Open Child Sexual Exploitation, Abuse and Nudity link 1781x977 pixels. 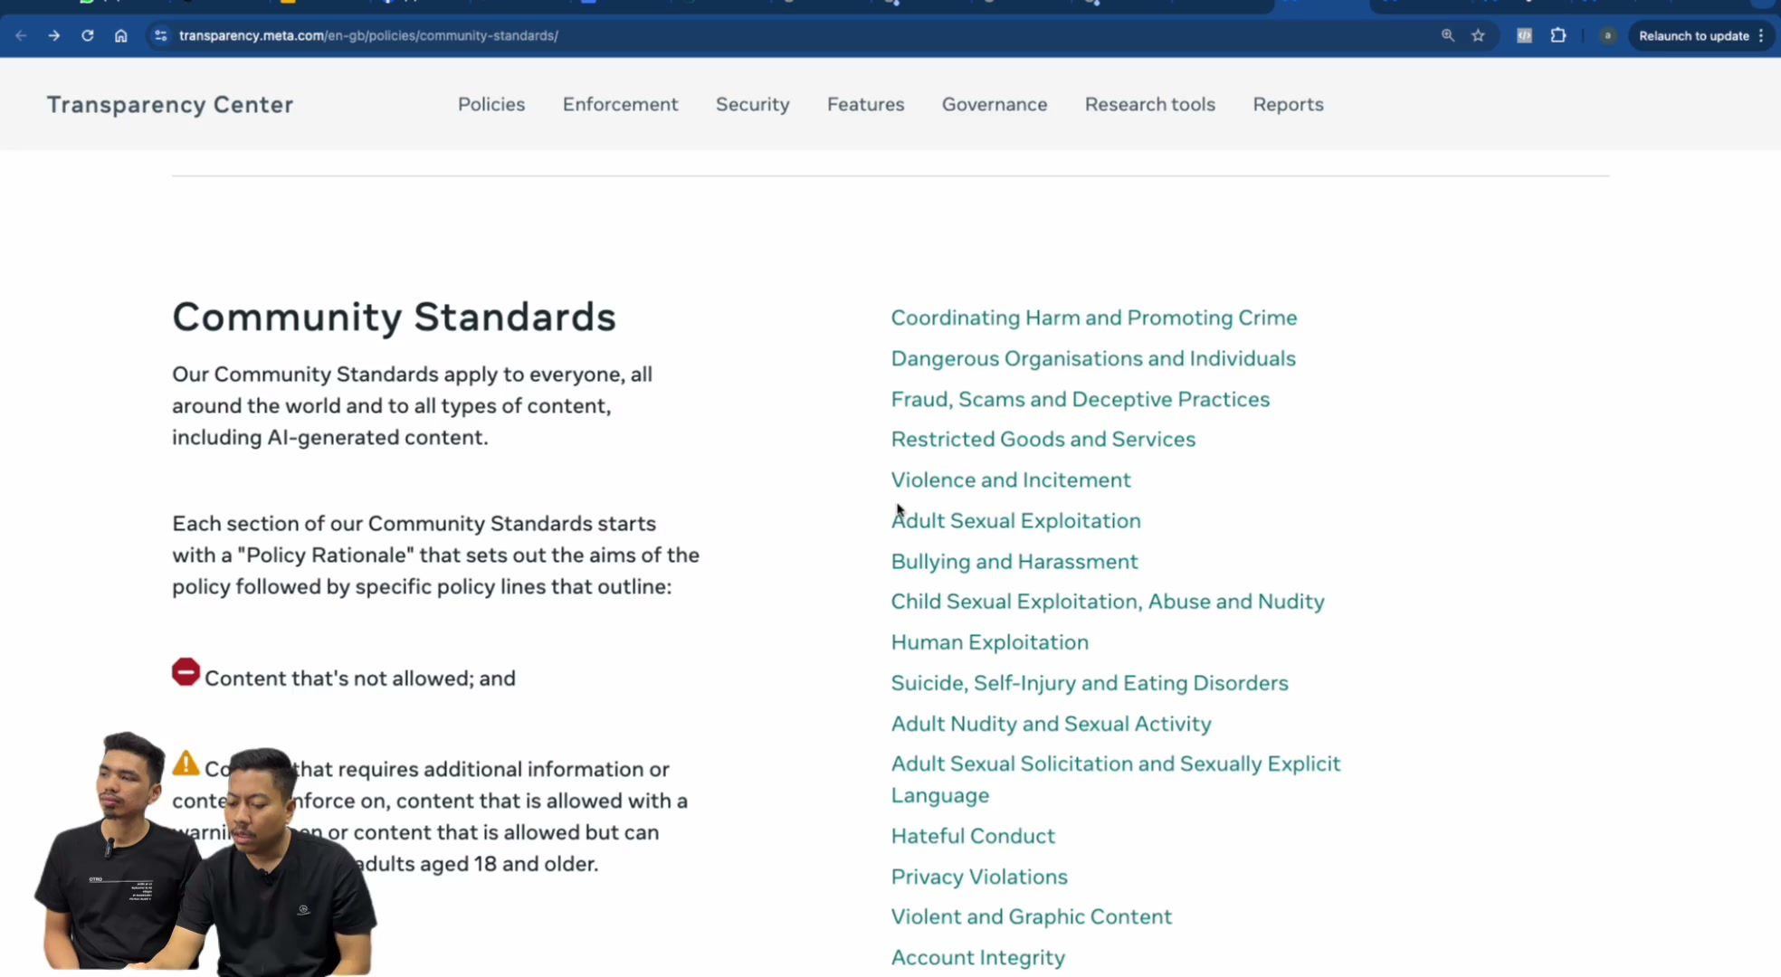click(1108, 602)
